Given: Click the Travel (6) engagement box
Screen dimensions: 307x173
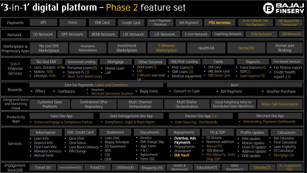Looking at the screenshot, I should point(43,168).
